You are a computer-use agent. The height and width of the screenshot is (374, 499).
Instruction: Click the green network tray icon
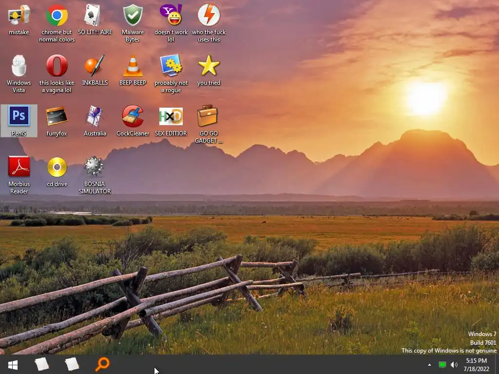[442, 365]
